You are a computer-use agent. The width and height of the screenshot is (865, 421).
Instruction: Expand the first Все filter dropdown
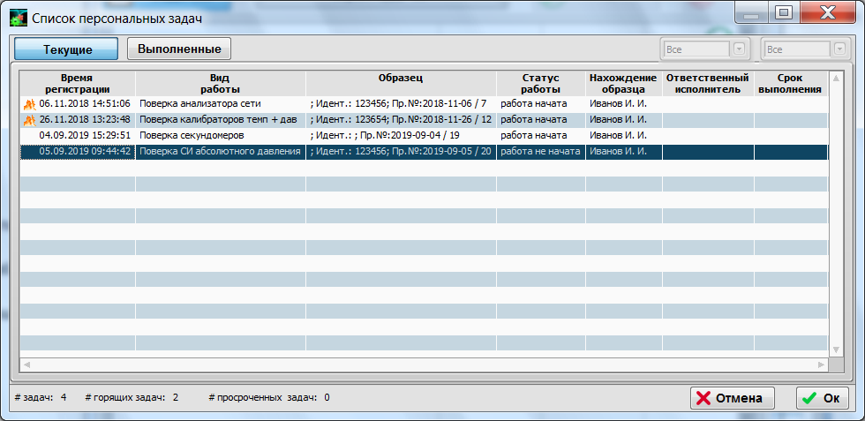pos(739,49)
